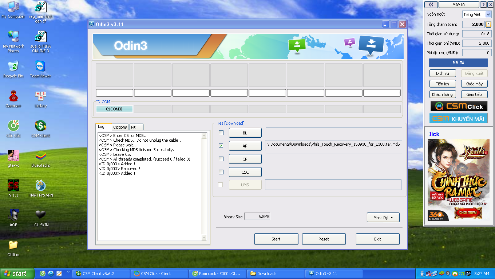Screen dimensions: 495x279
Task: Click the payment info question mark icon
Action: point(488,24)
